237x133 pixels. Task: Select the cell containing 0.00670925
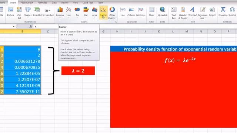(22, 67)
